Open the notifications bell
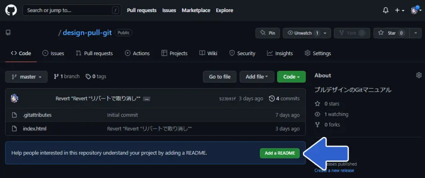Image resolution: width=425 pixels, height=178 pixels. [386, 10]
